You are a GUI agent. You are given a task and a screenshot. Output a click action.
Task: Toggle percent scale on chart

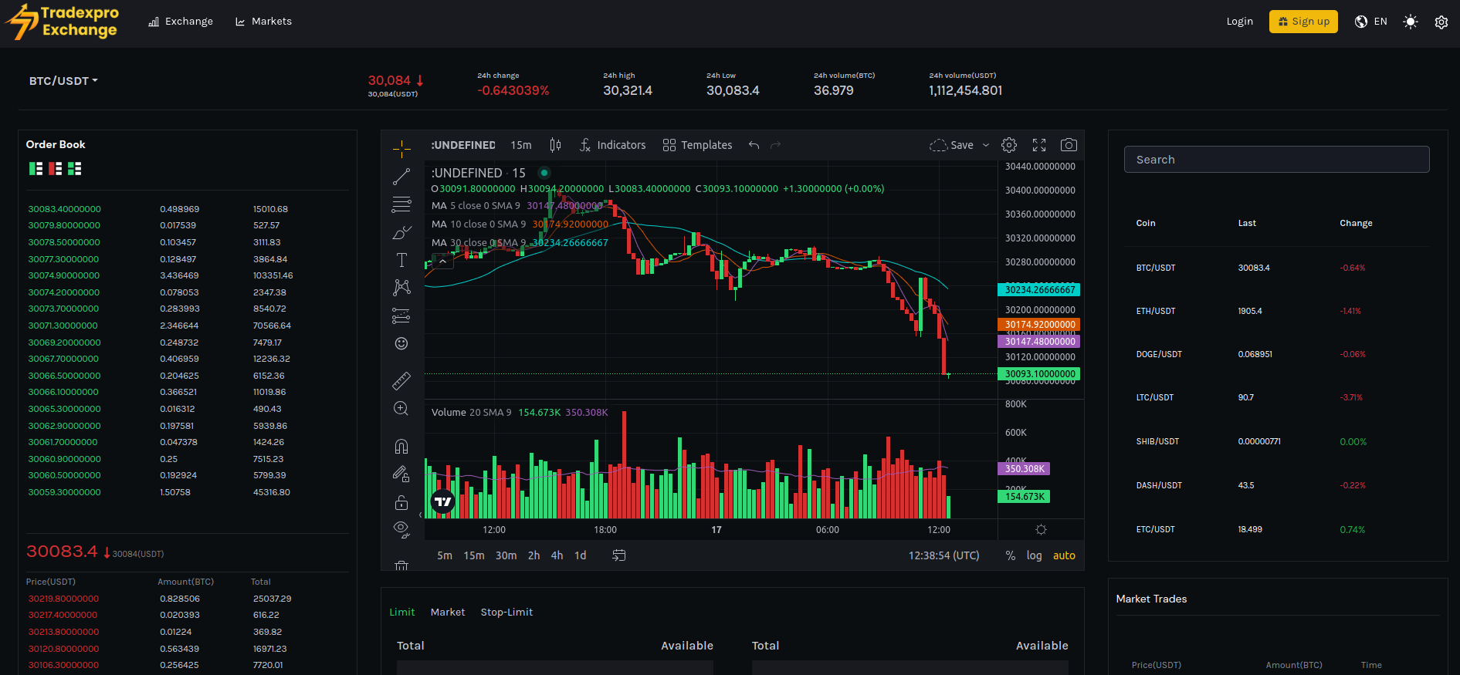(1010, 555)
